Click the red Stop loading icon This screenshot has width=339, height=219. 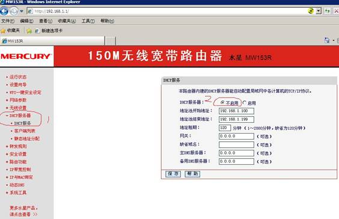pos(336,11)
